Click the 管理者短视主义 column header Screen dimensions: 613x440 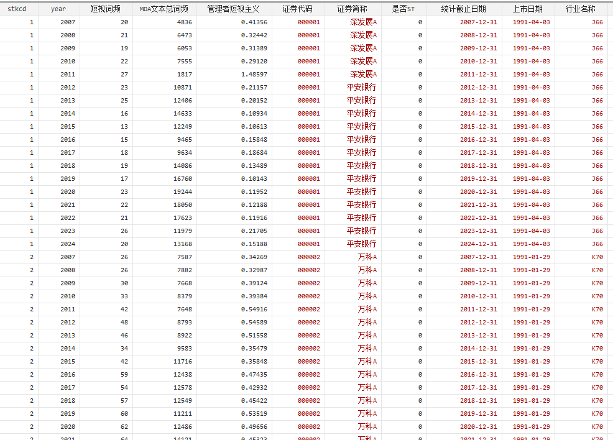pos(234,9)
